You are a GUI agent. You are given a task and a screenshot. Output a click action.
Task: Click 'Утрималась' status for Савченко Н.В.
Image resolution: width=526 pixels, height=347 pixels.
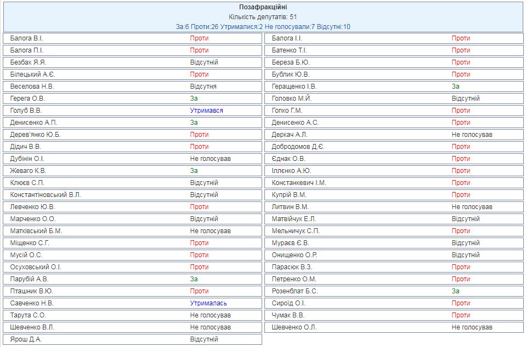[x=208, y=303]
